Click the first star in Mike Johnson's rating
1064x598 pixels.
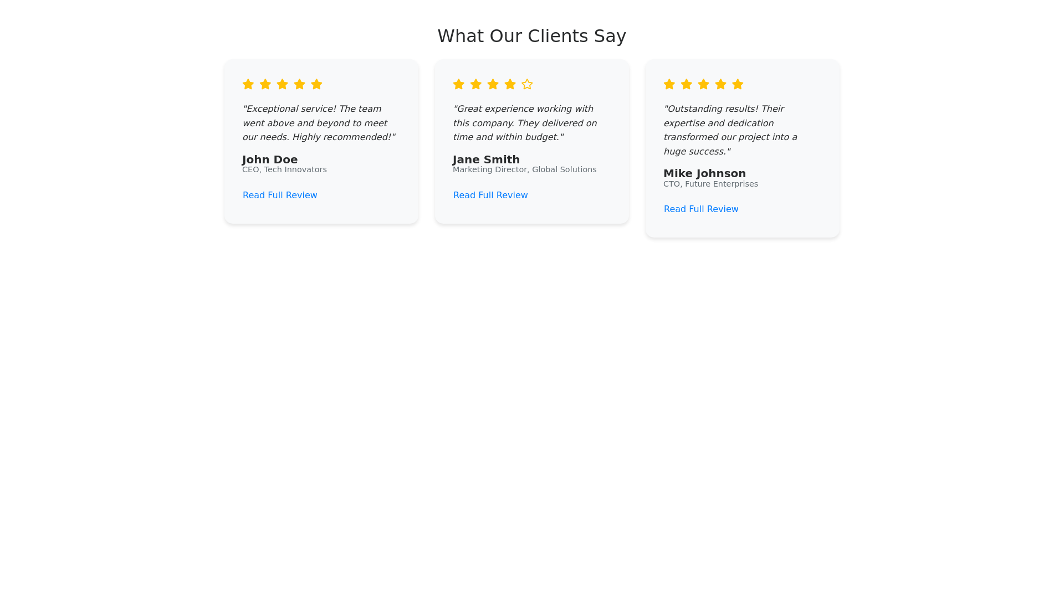point(669,84)
